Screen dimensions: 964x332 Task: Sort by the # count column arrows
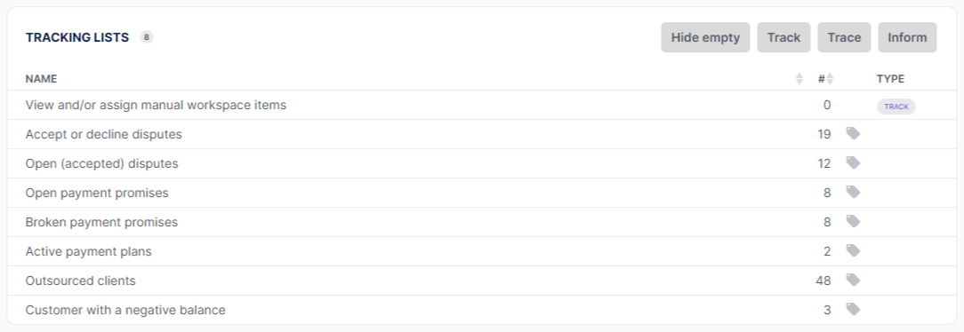click(x=830, y=78)
